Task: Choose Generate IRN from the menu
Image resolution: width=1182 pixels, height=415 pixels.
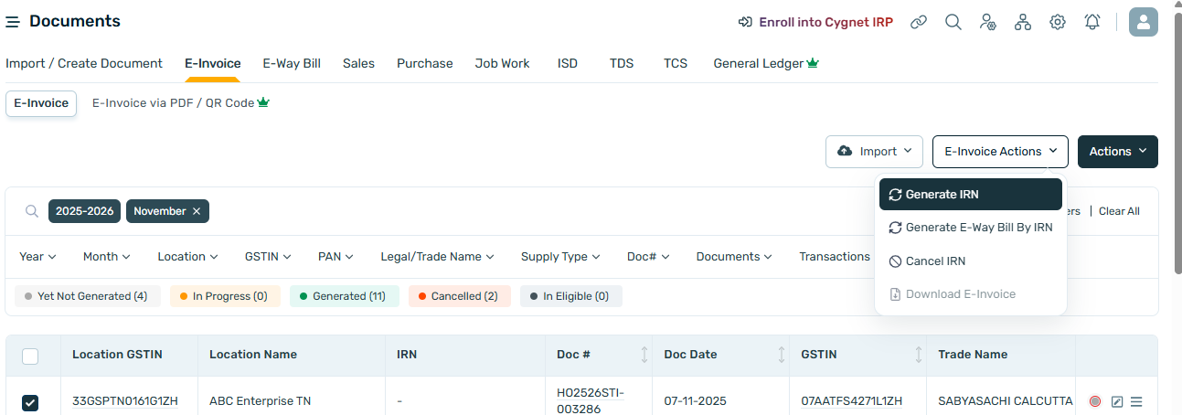Action: coord(970,195)
